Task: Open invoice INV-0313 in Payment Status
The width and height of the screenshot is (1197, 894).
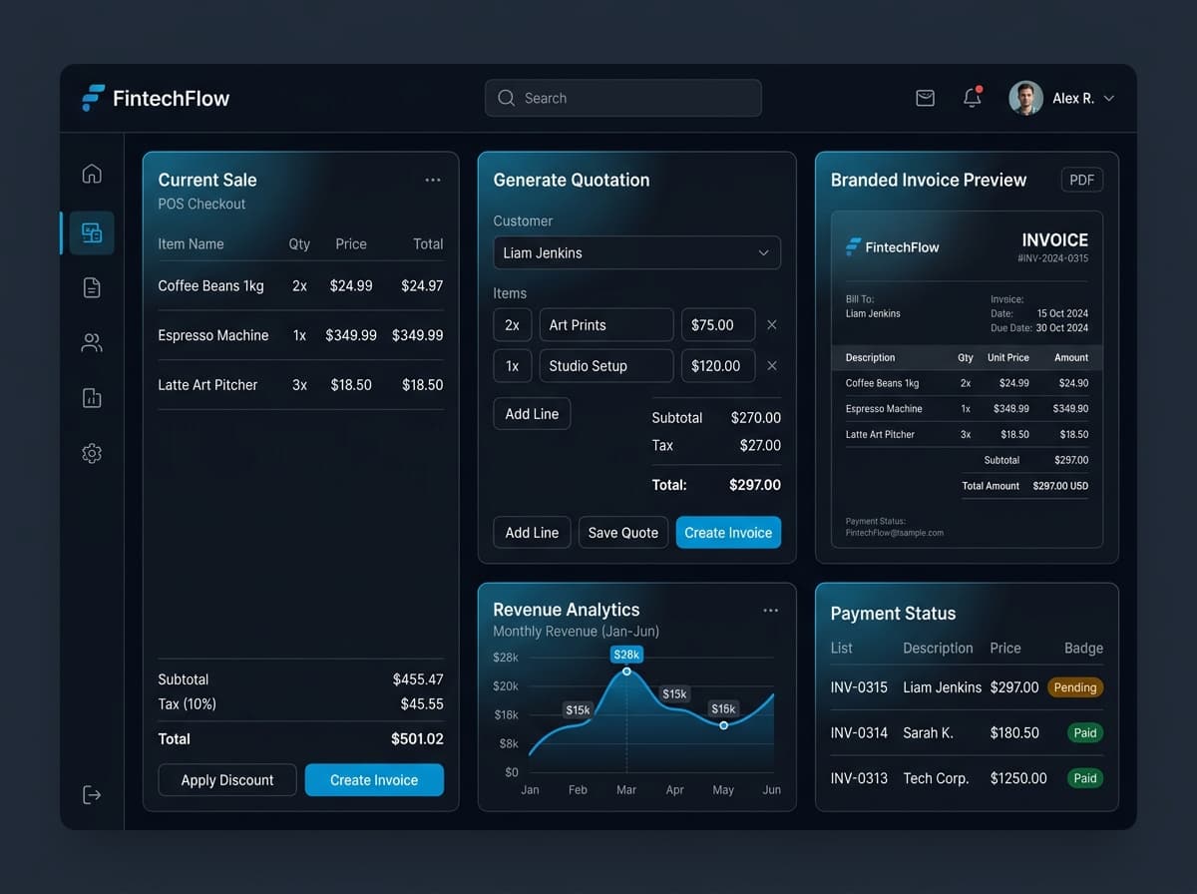Action: coord(859,778)
